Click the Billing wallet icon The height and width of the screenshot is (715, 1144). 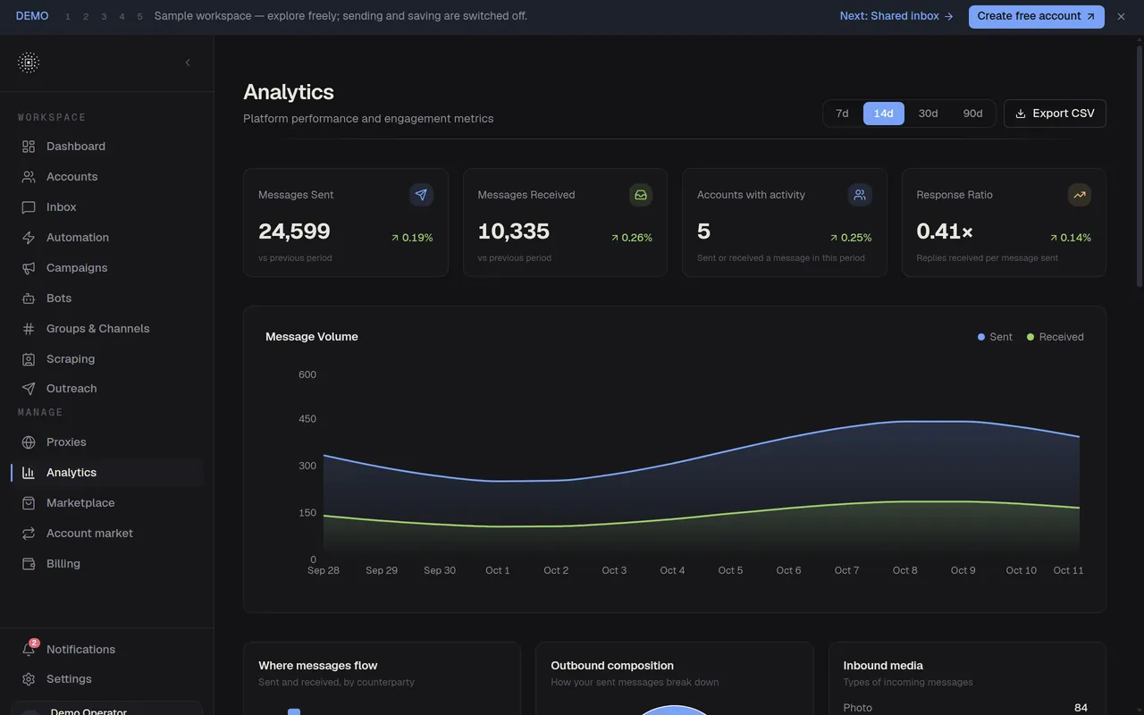pos(29,564)
